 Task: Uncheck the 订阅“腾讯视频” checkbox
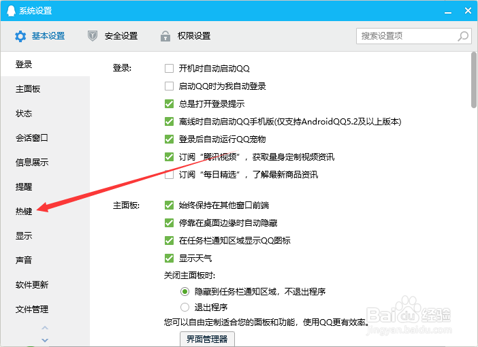click(169, 156)
